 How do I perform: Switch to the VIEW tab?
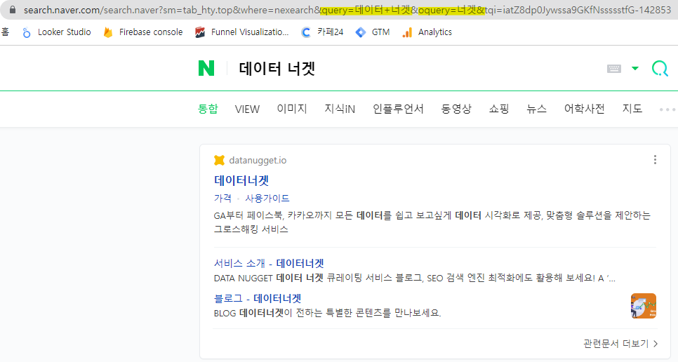[247, 109]
